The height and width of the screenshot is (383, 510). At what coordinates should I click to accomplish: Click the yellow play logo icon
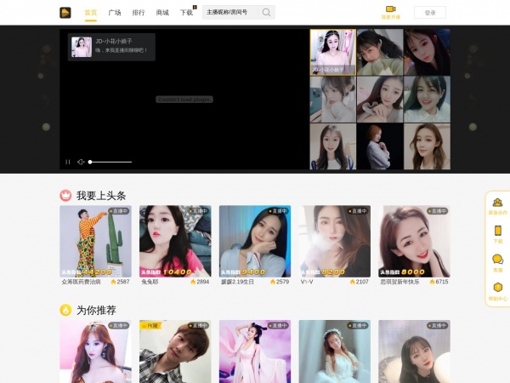[65, 13]
